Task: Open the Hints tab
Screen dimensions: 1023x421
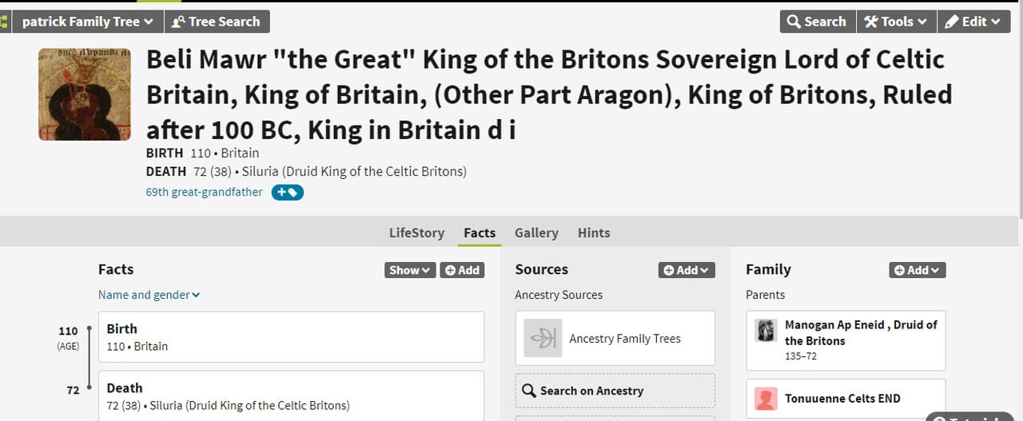Action: 594,232
